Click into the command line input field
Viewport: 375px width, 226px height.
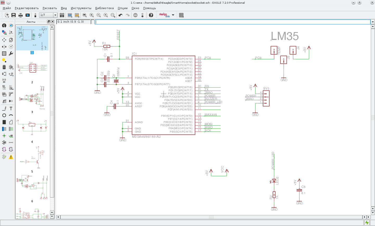[233, 22]
